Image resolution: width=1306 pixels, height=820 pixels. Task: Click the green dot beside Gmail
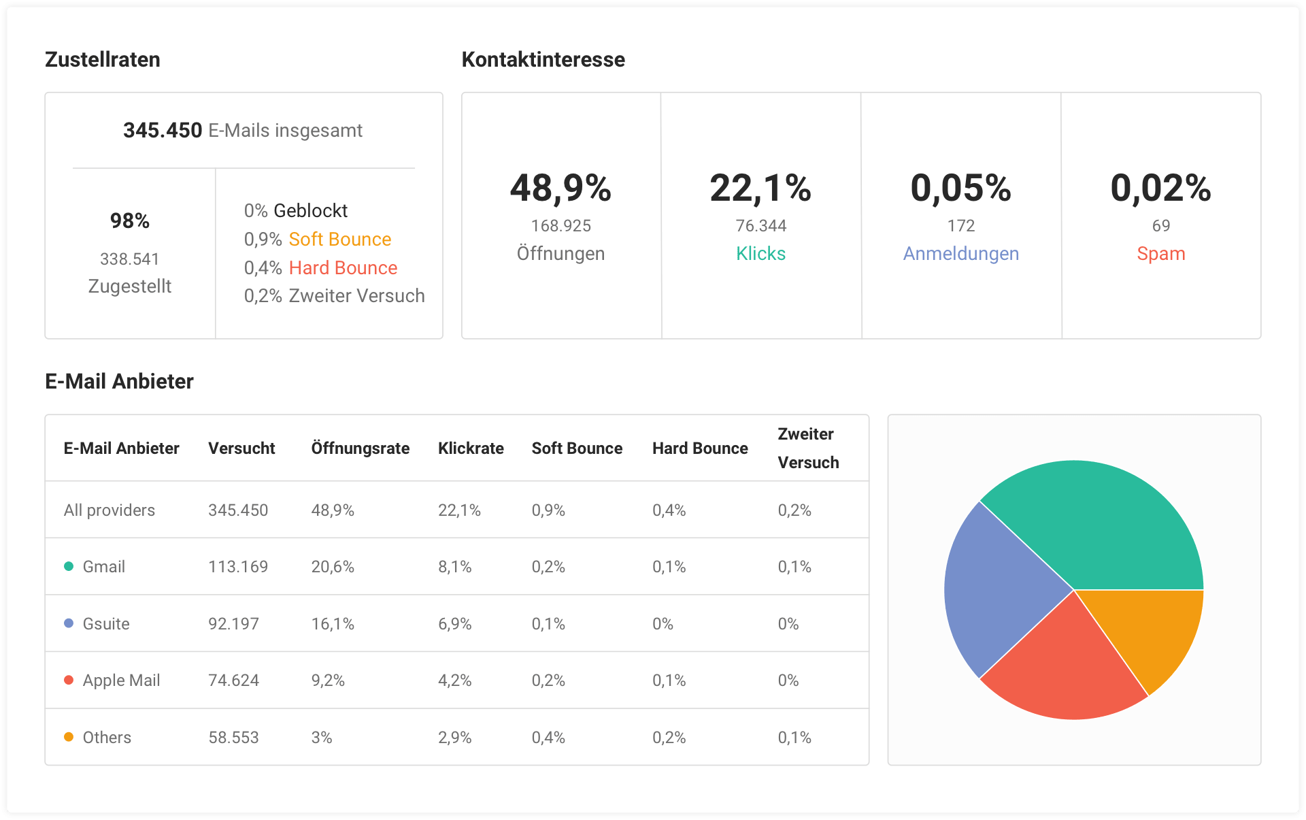(x=69, y=566)
